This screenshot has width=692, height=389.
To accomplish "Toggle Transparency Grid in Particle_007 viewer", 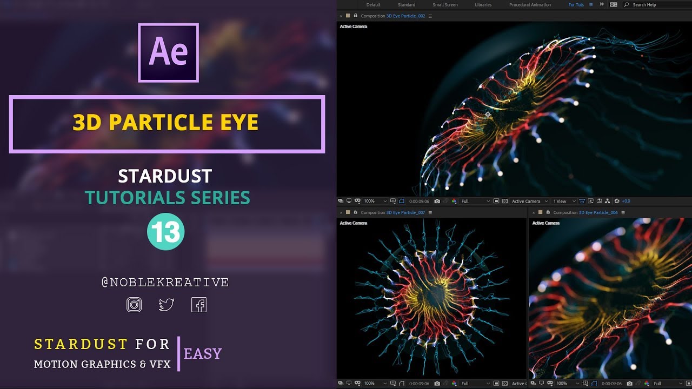I will [x=504, y=384].
